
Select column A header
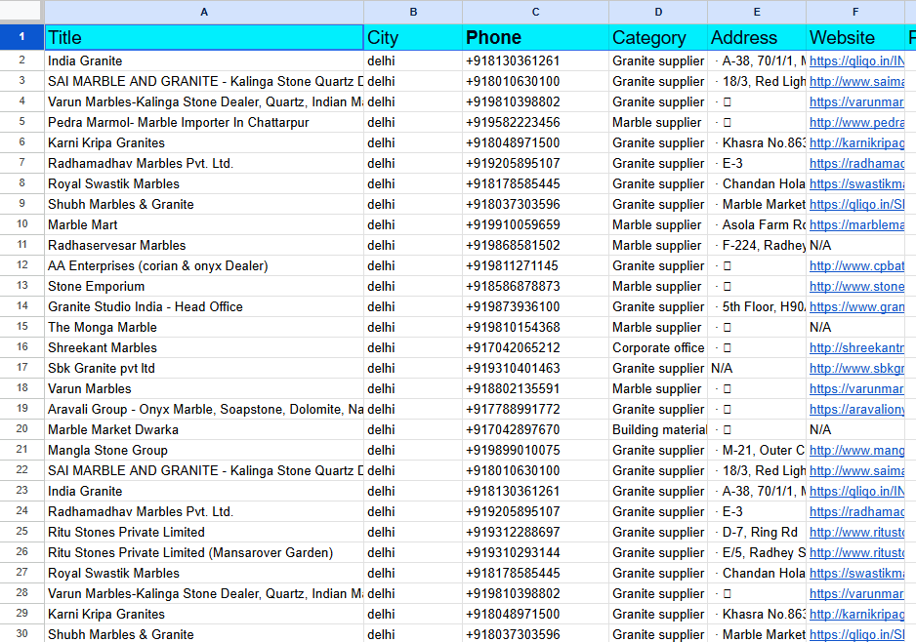pos(204,12)
